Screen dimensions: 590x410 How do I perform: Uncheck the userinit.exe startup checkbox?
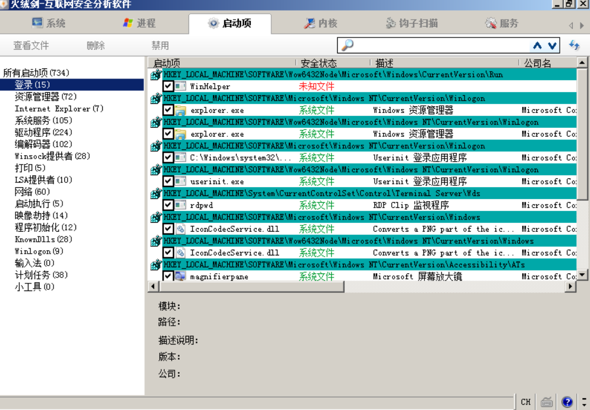click(170, 181)
